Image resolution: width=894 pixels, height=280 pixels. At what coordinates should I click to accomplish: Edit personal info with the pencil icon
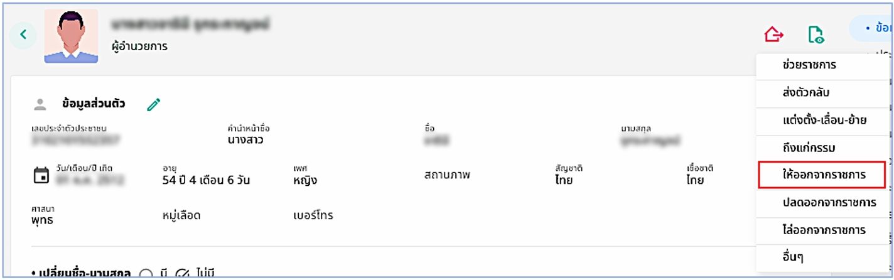(x=154, y=104)
